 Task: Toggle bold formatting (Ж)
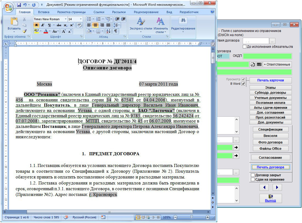(36, 25)
